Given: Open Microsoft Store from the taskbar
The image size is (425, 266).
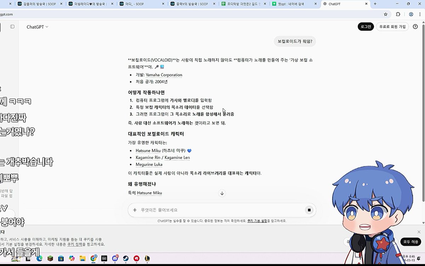Looking at the screenshot, I should 61,259.
